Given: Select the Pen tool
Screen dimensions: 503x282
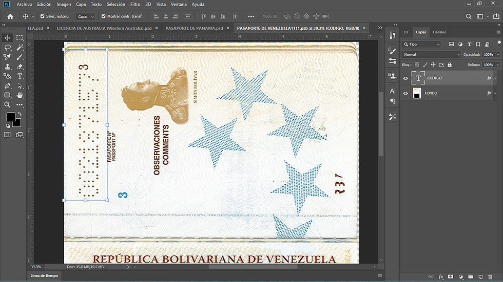Looking at the screenshot, I should [x=7, y=85].
